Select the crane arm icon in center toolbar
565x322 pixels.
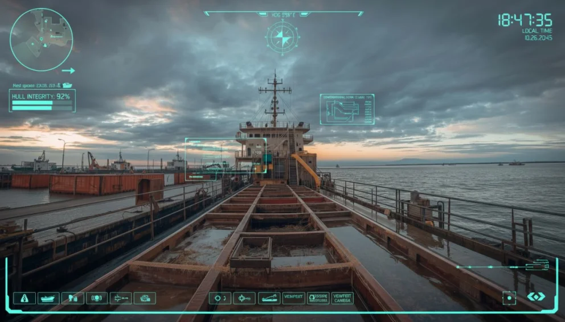coord(269,298)
